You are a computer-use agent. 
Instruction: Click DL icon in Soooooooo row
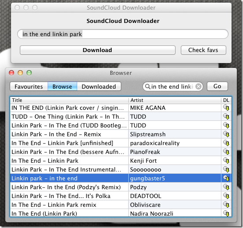click(226, 169)
